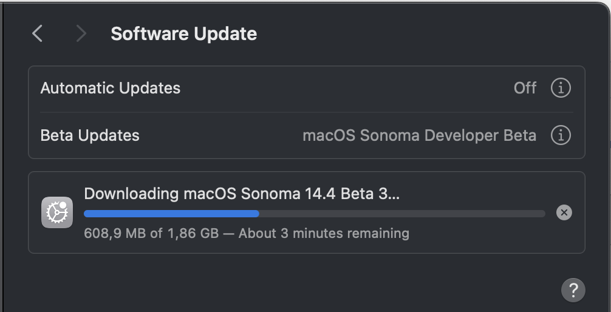611x312 pixels.
Task: Click the Beta Updates label
Action: pos(90,135)
